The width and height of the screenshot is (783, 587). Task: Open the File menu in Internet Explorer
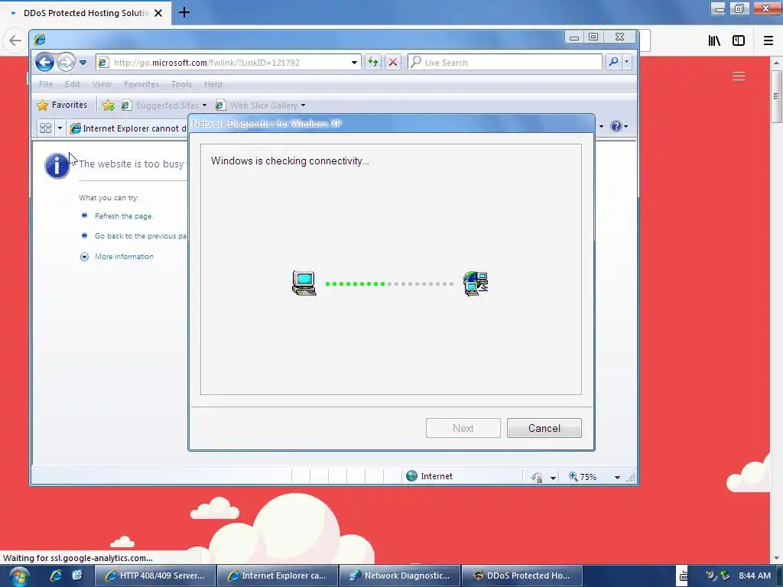click(x=45, y=84)
